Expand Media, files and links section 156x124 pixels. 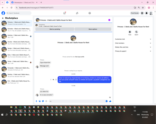(x=133, y=47)
